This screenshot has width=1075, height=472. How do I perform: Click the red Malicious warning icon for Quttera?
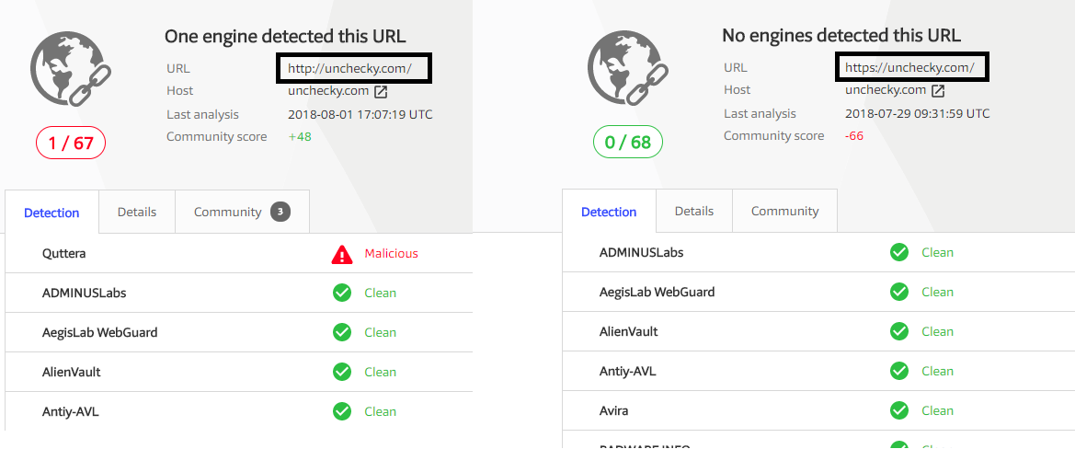[x=341, y=254]
